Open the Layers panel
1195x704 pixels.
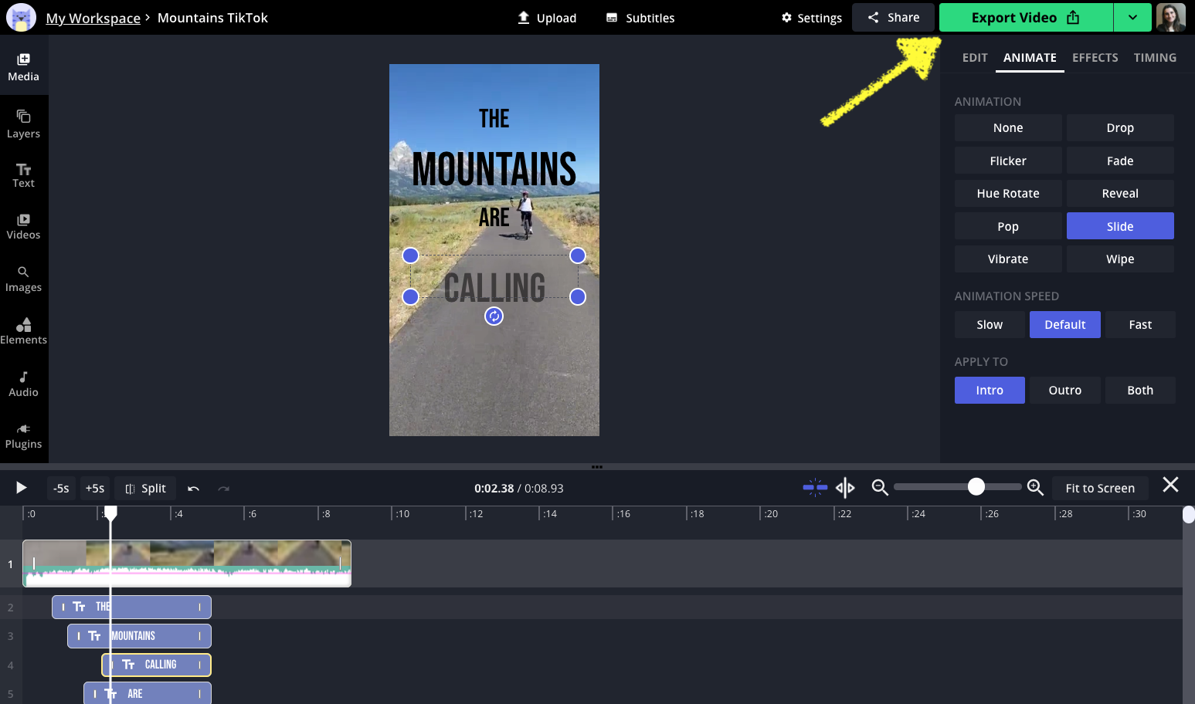click(23, 124)
